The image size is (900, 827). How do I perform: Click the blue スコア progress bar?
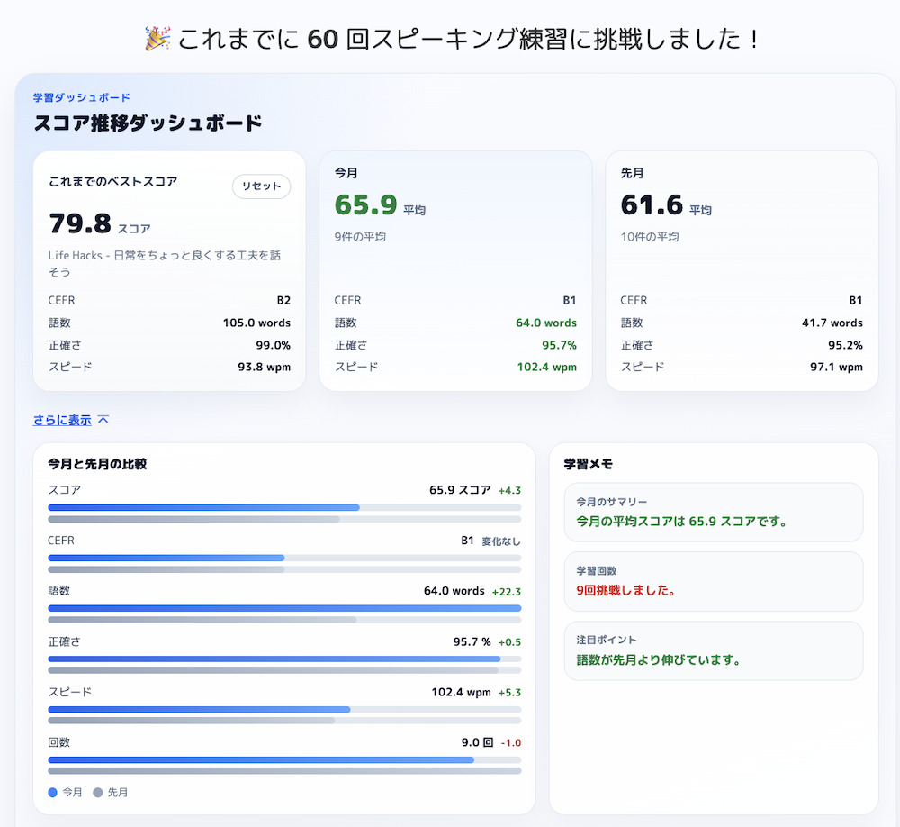(x=203, y=508)
